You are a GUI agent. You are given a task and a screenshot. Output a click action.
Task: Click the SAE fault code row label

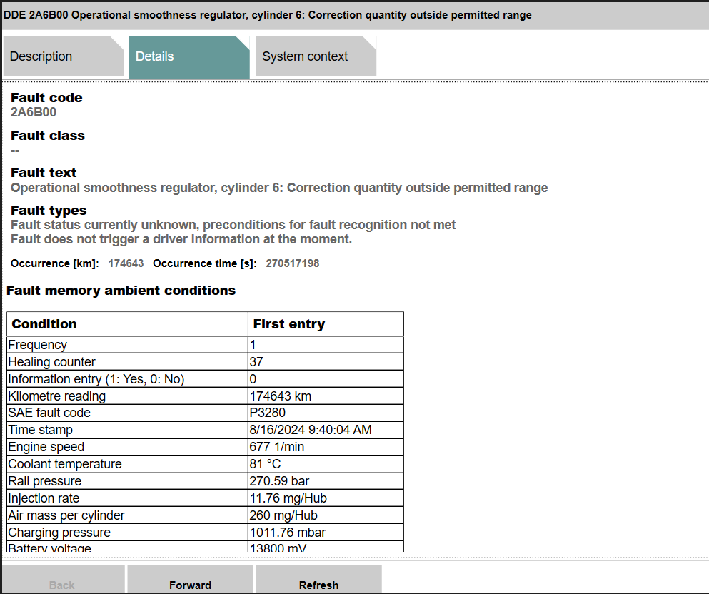[x=49, y=412]
